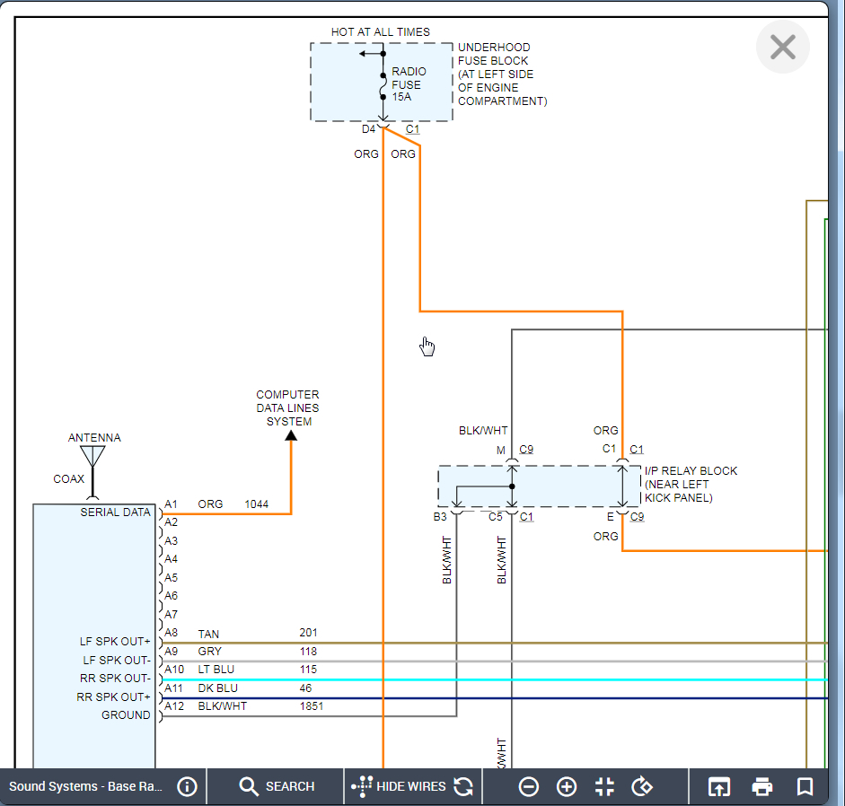
Task: Click the Radio Fuse 15A fuse block
Action: tap(381, 82)
